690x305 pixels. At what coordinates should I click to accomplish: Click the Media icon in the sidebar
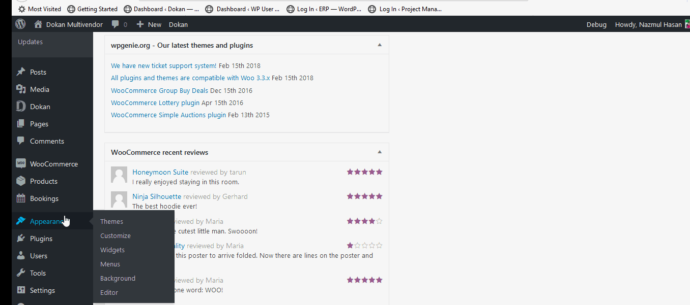tap(21, 89)
